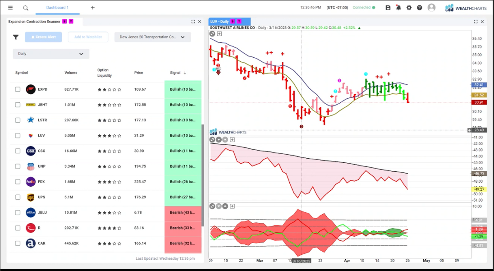Open the search magnifier icon
The height and width of the screenshot is (271, 494).
point(26,8)
